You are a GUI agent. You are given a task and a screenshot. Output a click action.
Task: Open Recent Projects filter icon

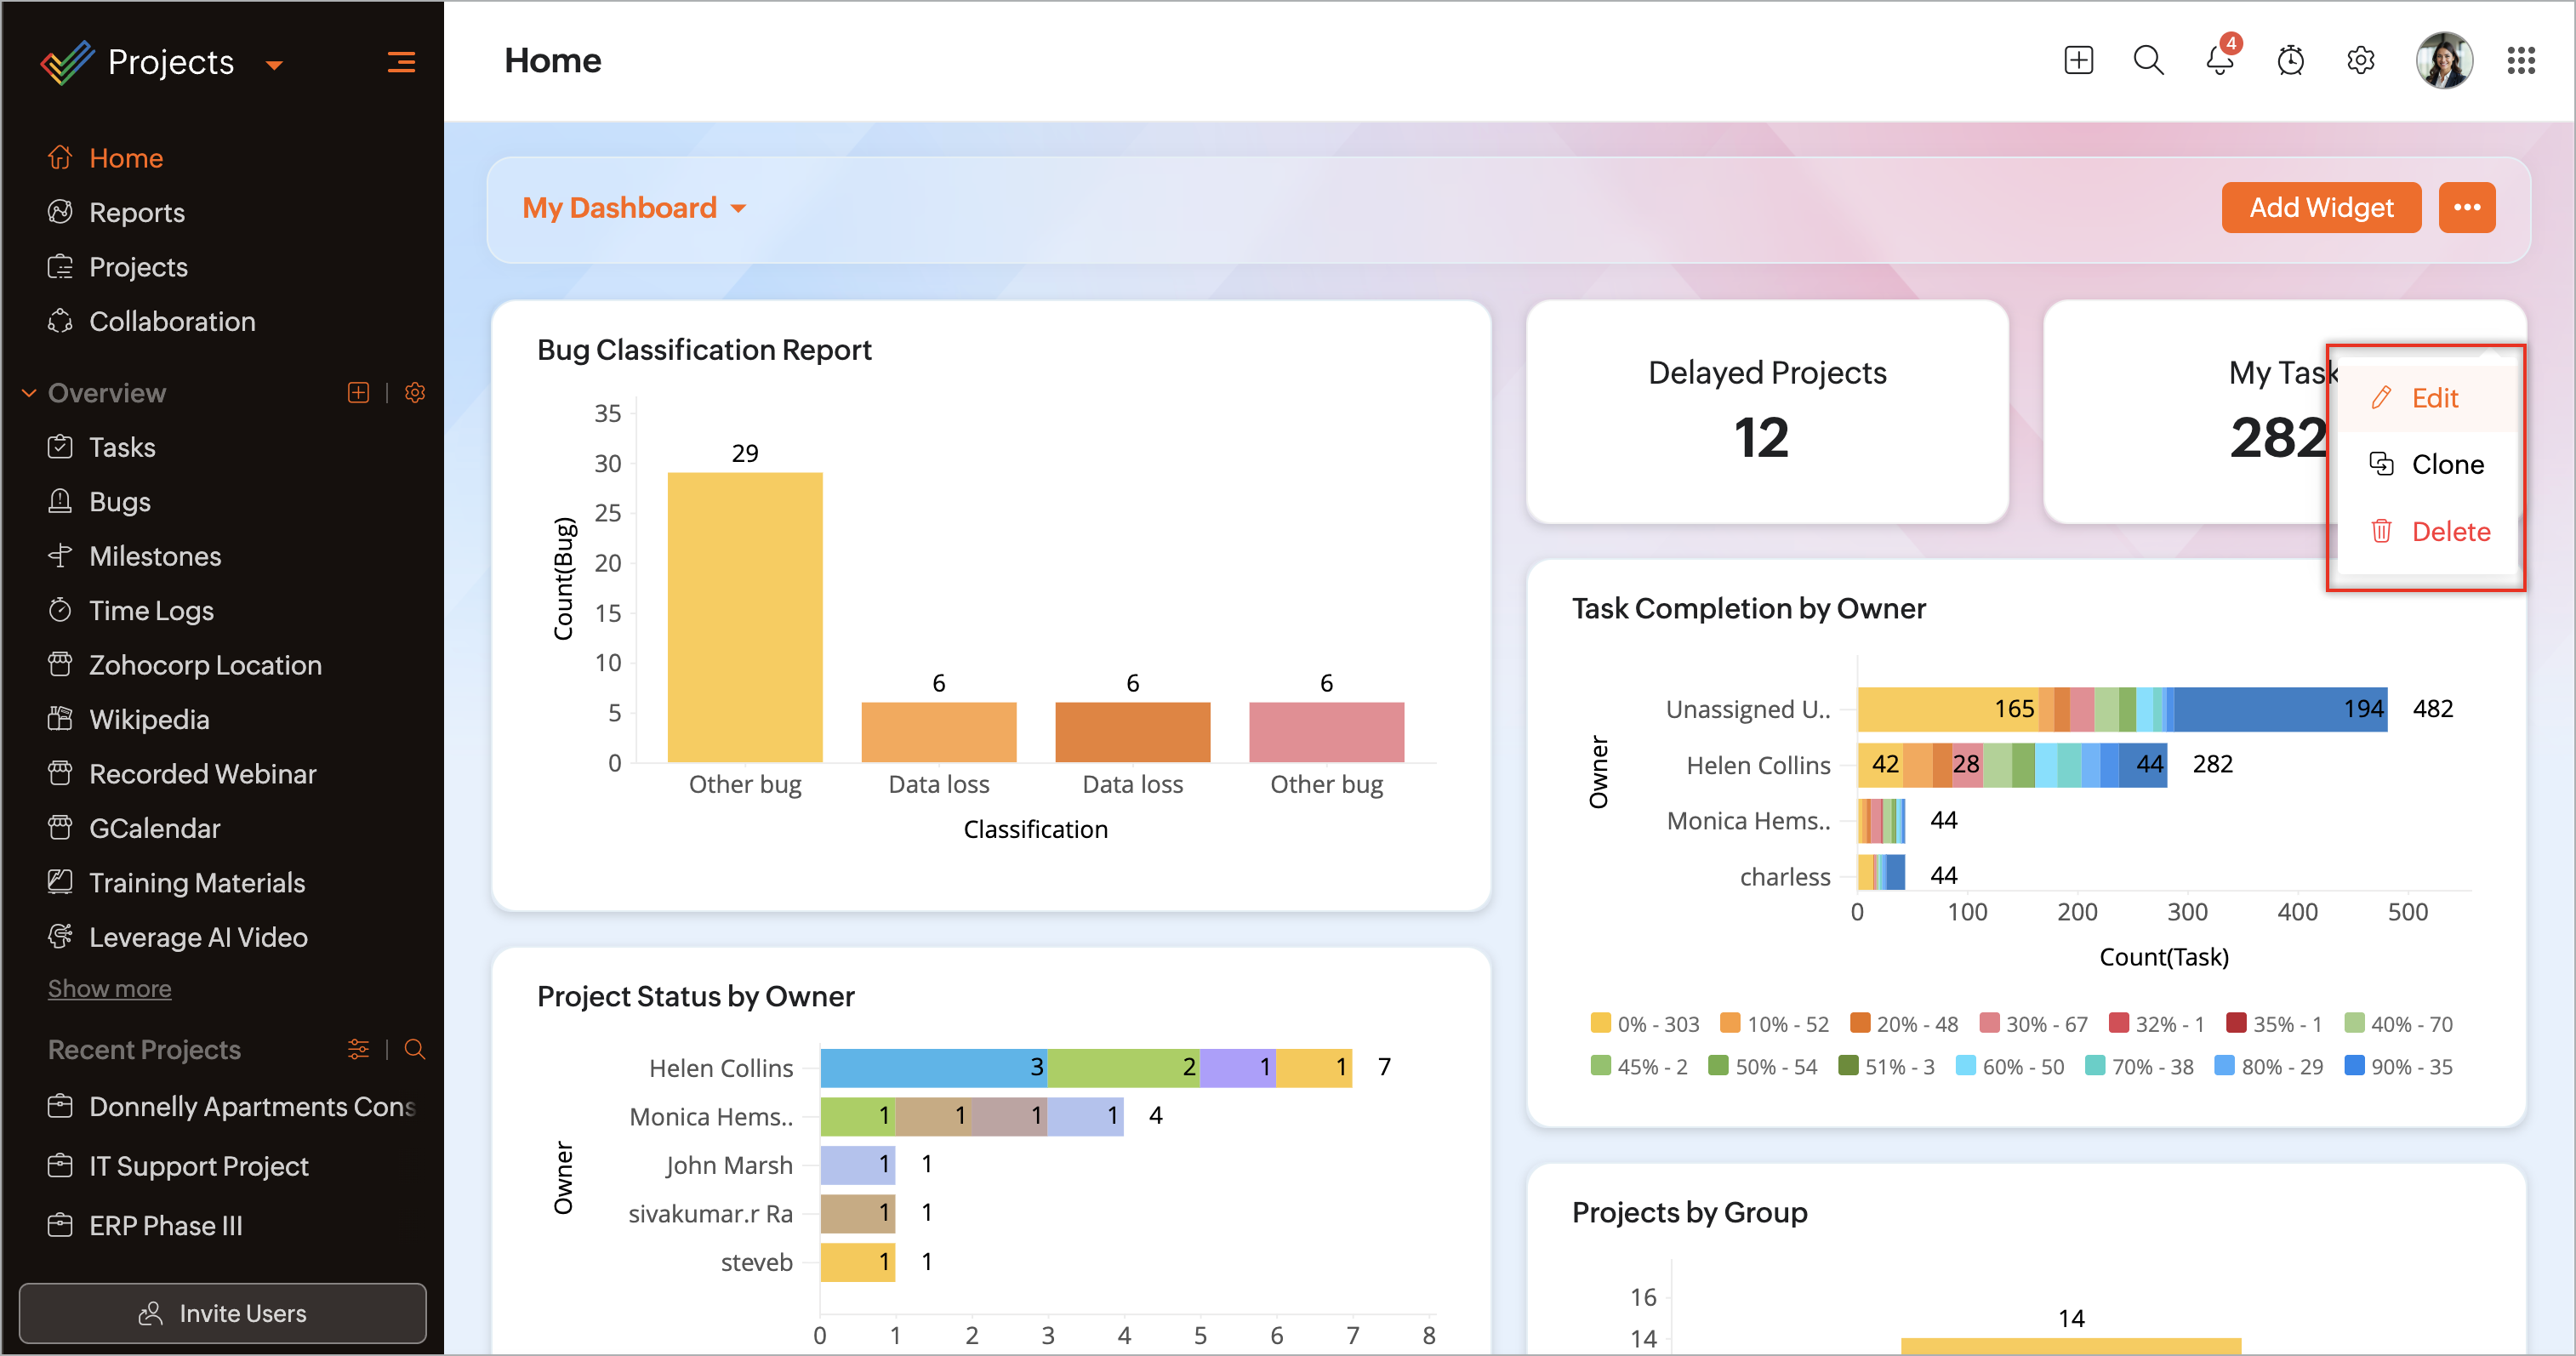358,1049
